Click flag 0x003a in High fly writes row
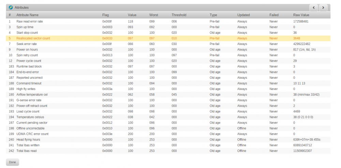 point(107,89)
